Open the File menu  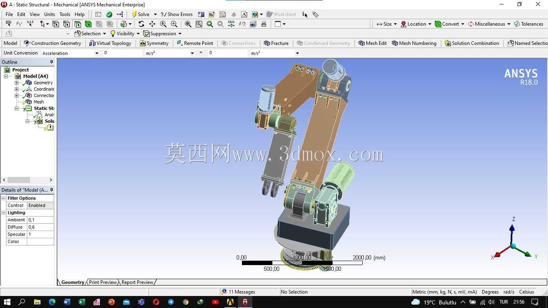9,14
